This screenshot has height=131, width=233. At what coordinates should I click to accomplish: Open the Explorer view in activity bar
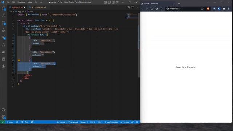click(x=4, y=8)
